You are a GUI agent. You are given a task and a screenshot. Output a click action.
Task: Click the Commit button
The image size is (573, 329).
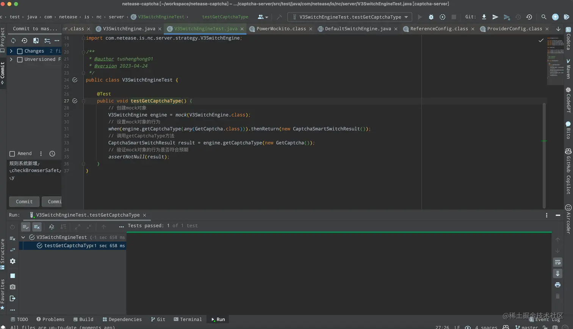pyautogui.click(x=24, y=202)
